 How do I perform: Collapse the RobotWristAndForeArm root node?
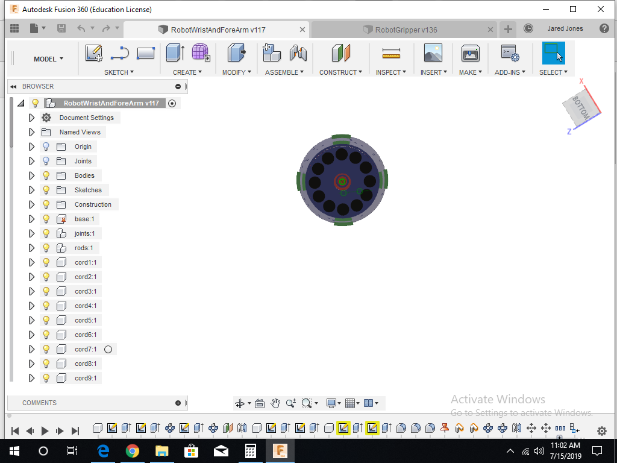pos(21,104)
